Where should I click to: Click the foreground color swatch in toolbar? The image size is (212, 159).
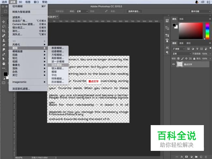(x=6, y=74)
